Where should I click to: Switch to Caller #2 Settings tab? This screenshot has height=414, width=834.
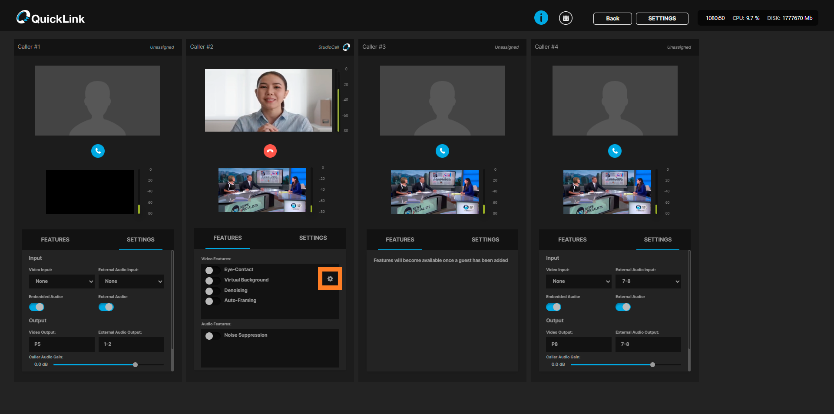[313, 238]
